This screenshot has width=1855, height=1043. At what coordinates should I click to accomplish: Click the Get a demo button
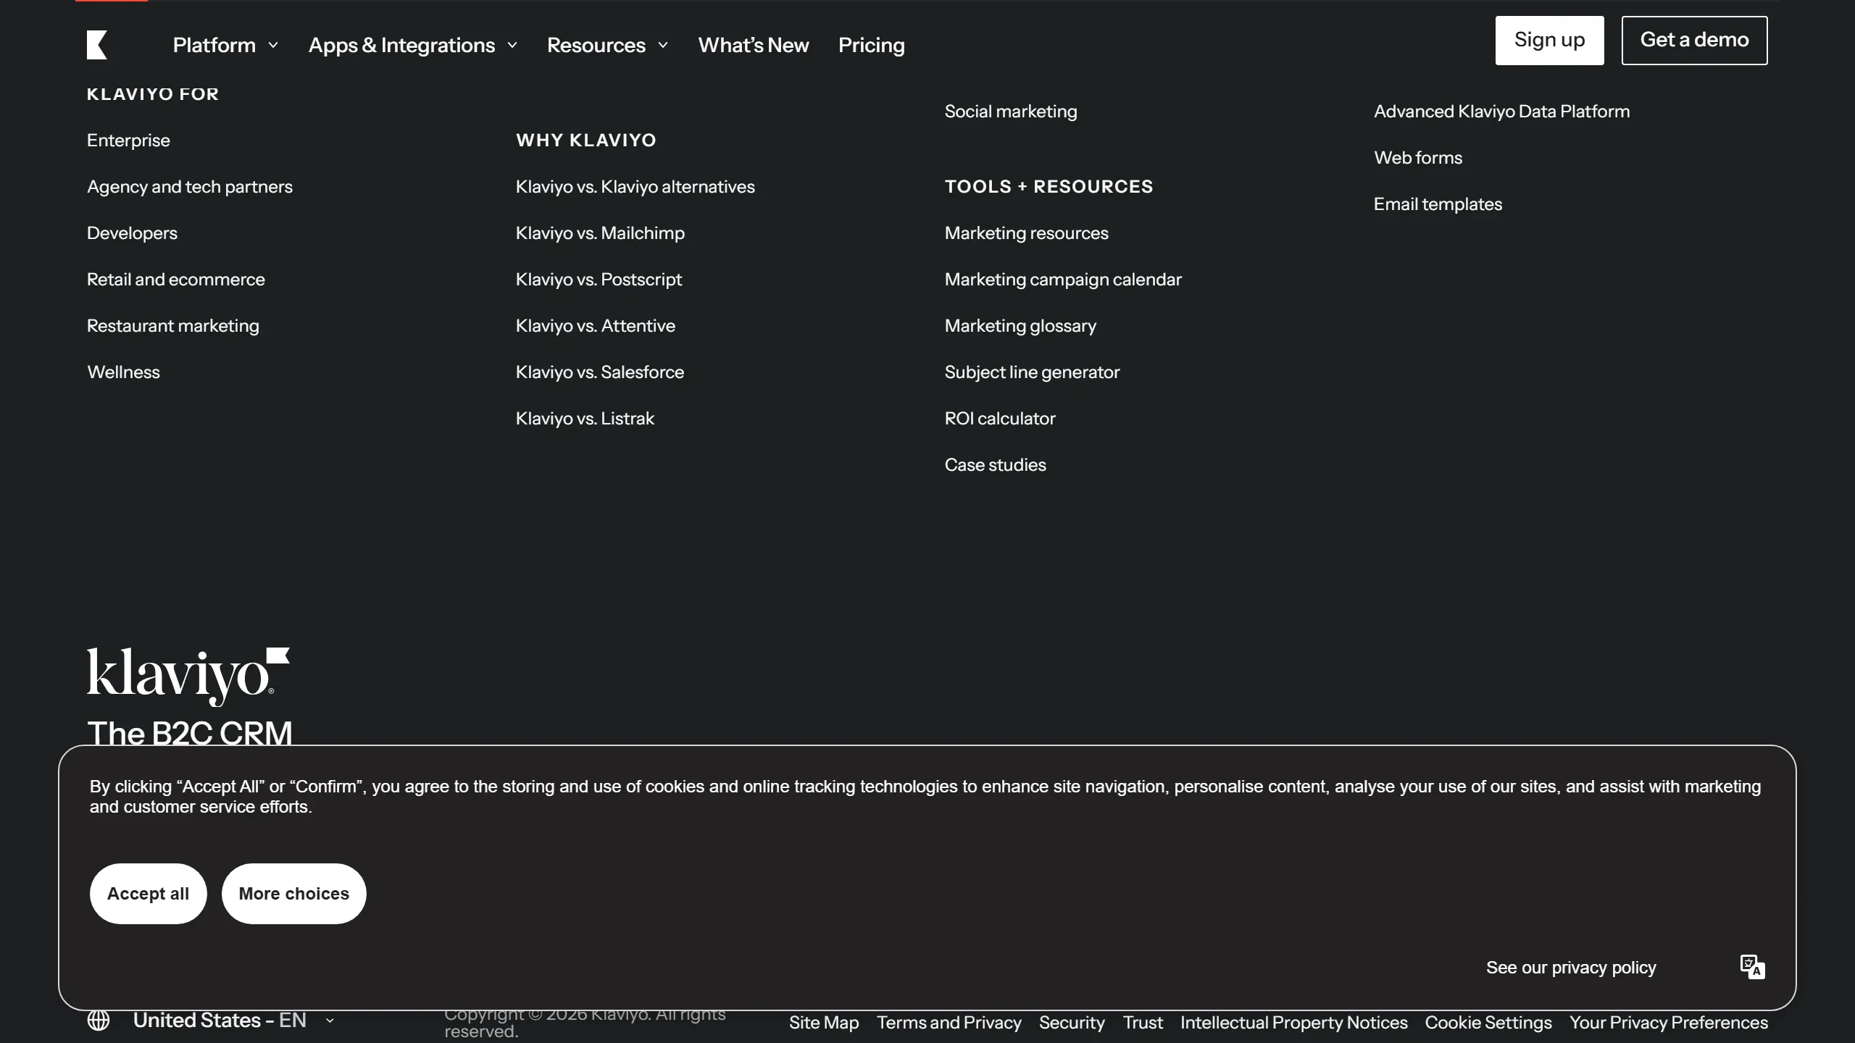(x=1694, y=40)
